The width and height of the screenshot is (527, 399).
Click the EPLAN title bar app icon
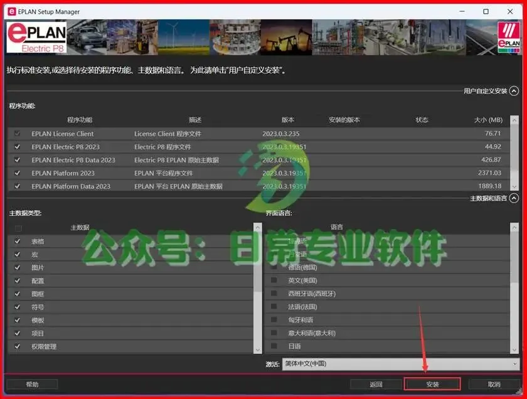(x=12, y=12)
